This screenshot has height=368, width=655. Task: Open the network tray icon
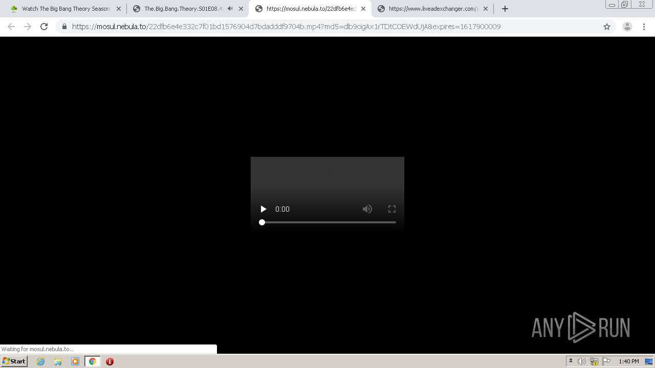click(x=594, y=361)
